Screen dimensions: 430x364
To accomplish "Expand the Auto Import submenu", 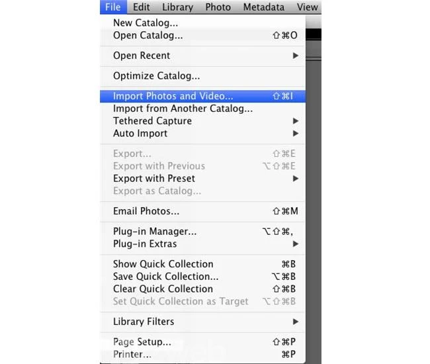I will coord(140,134).
